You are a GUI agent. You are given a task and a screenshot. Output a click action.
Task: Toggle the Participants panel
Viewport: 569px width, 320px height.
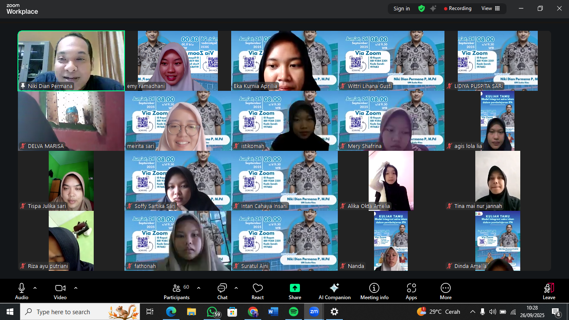(x=177, y=288)
